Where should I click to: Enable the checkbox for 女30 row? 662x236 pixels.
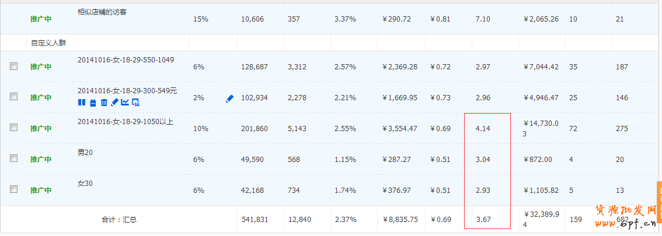(14, 189)
